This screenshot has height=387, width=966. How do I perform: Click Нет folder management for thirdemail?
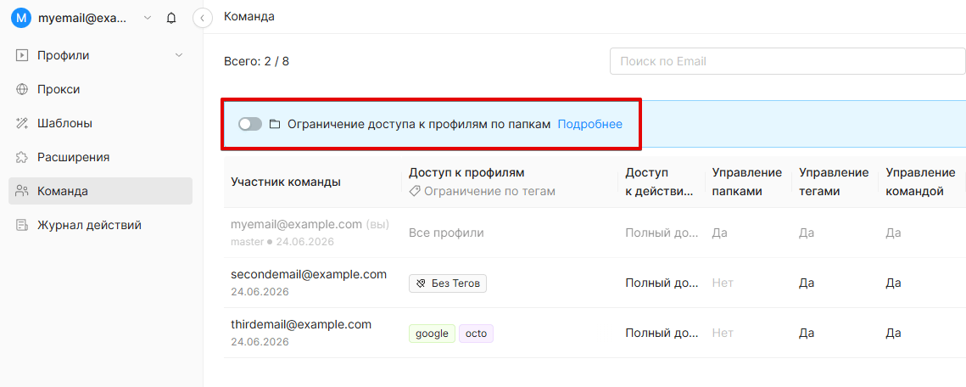tap(723, 333)
